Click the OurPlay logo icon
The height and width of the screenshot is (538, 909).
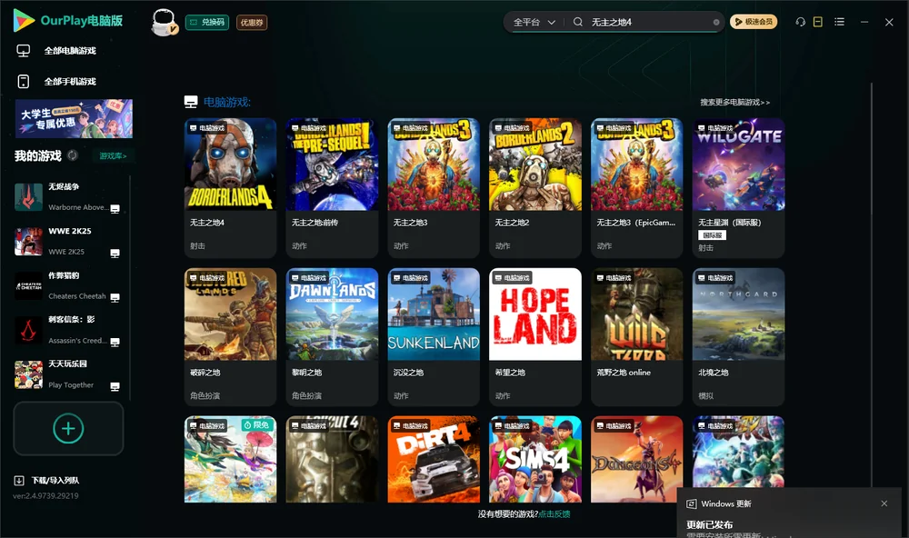coord(24,20)
